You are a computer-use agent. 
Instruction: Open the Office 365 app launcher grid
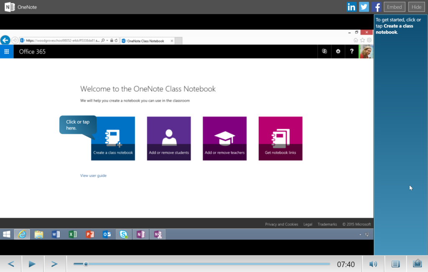(x=7, y=51)
